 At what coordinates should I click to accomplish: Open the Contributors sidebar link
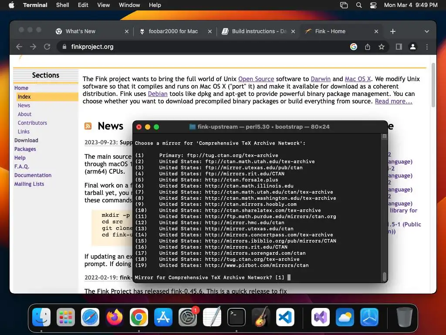click(x=32, y=123)
